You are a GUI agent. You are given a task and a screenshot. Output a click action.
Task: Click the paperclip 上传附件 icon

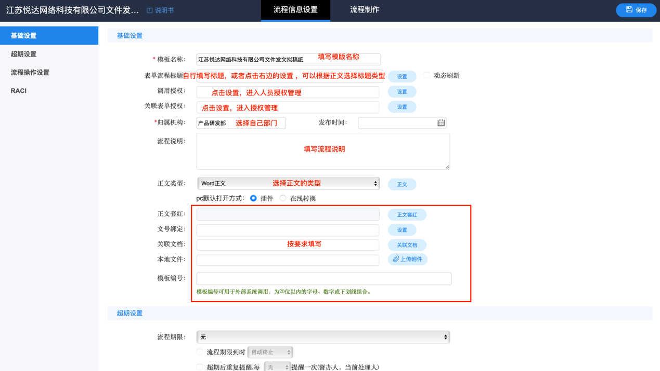396,259
